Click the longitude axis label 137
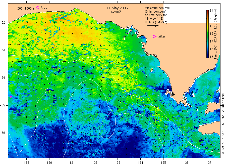This screenshot has height=166, width=226. [209, 163]
